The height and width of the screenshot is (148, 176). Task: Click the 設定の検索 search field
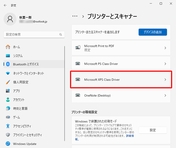[34, 35]
